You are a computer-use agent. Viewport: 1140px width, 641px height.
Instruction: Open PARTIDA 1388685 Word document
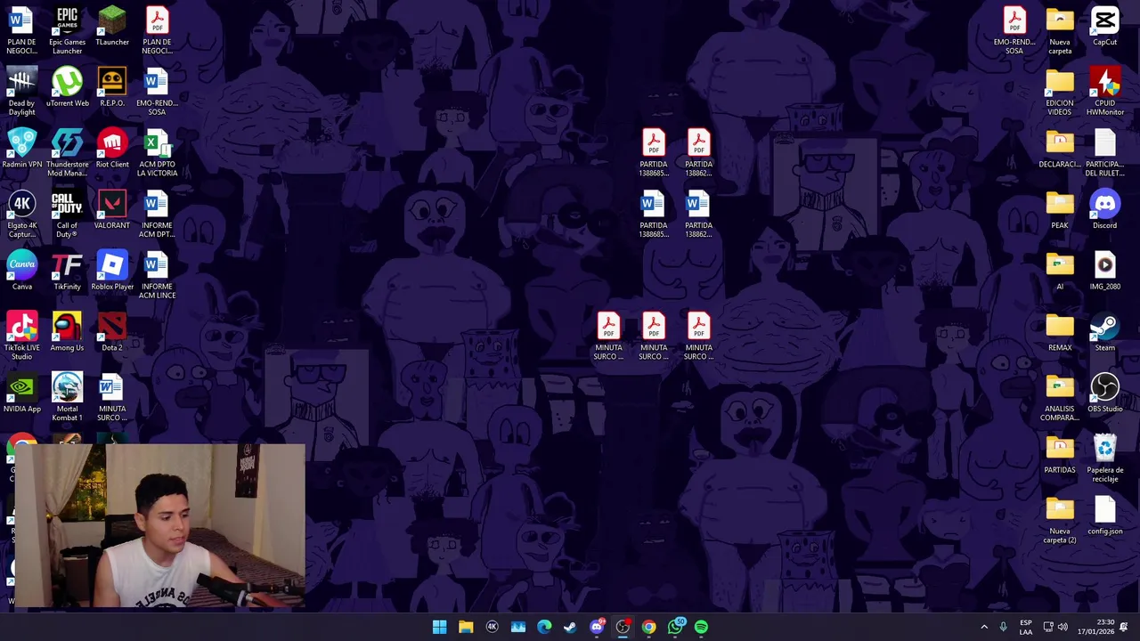654,214
